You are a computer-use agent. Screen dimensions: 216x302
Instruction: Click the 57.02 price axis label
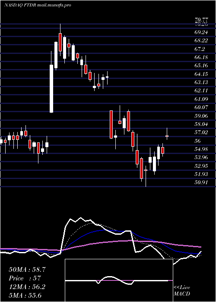(201, 132)
